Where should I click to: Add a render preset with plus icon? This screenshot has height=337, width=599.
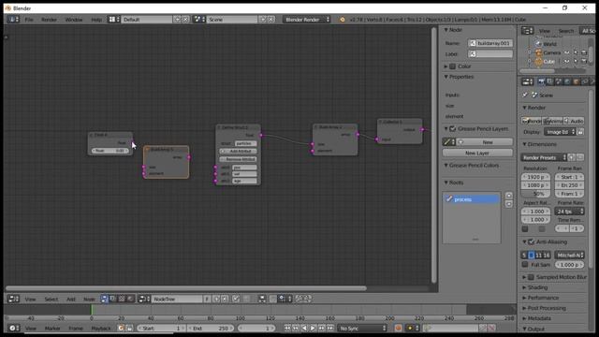tap(572, 157)
